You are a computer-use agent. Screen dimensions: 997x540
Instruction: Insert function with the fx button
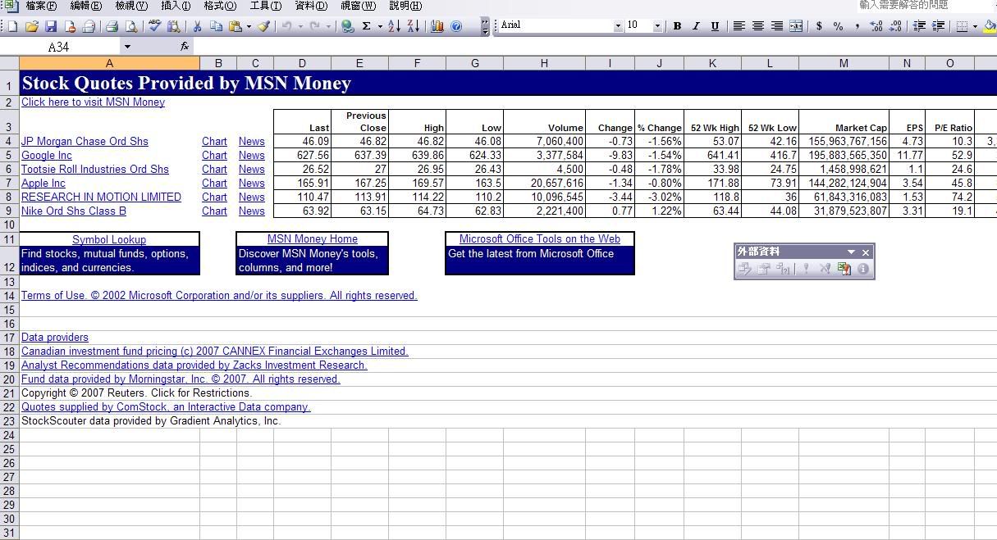(185, 47)
